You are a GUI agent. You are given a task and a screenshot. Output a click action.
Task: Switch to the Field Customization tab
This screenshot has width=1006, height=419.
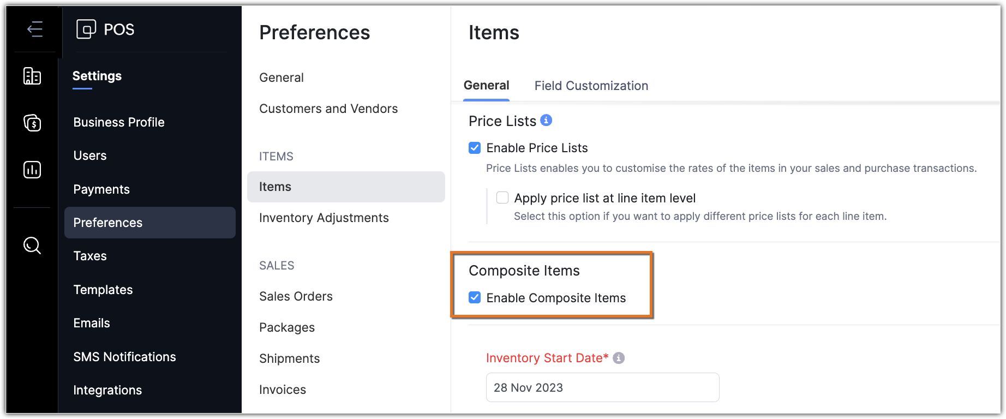coord(591,86)
